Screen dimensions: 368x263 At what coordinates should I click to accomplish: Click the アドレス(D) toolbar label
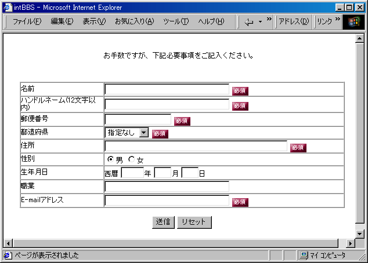[x=294, y=21]
